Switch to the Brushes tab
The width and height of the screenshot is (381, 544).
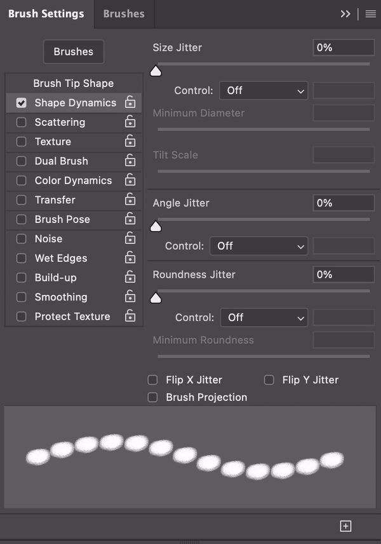click(x=124, y=14)
